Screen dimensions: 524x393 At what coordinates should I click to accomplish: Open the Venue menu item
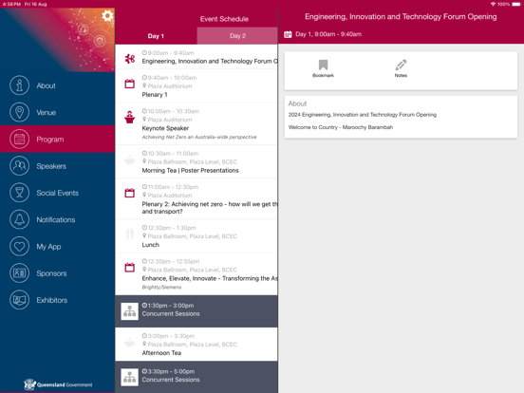coord(58,112)
